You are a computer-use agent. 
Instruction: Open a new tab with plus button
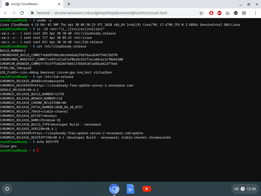pos(69,4)
